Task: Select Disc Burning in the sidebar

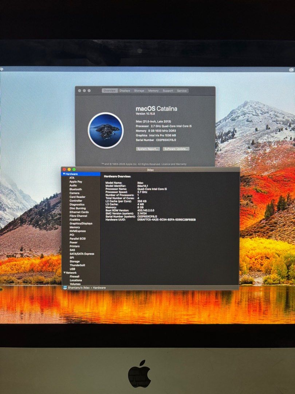Action: 78,208
